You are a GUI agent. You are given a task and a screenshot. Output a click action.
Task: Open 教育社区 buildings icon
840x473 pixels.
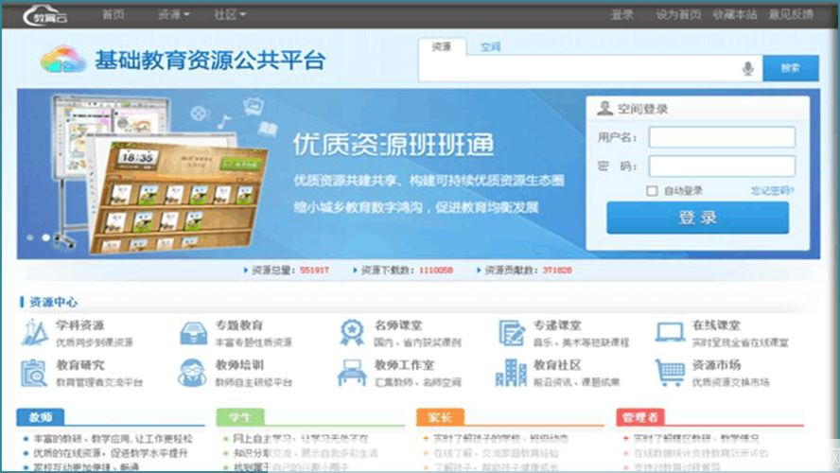coord(511,373)
